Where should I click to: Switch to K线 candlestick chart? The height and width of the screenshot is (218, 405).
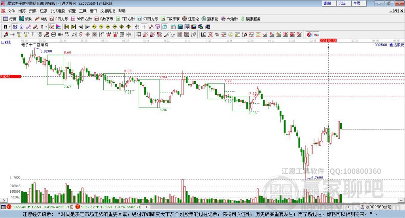tap(41, 19)
